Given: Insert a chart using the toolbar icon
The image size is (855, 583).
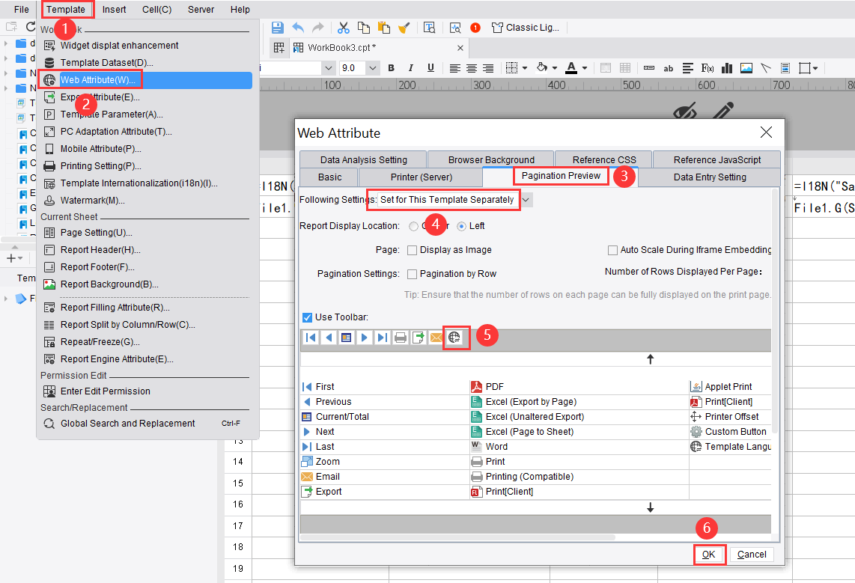Looking at the screenshot, I should tap(726, 67).
